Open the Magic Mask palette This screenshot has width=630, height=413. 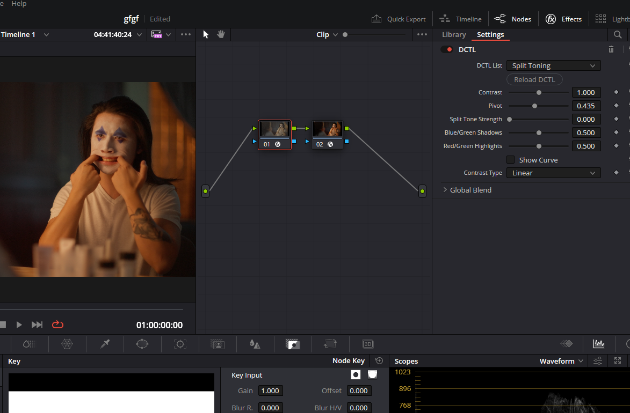point(218,344)
